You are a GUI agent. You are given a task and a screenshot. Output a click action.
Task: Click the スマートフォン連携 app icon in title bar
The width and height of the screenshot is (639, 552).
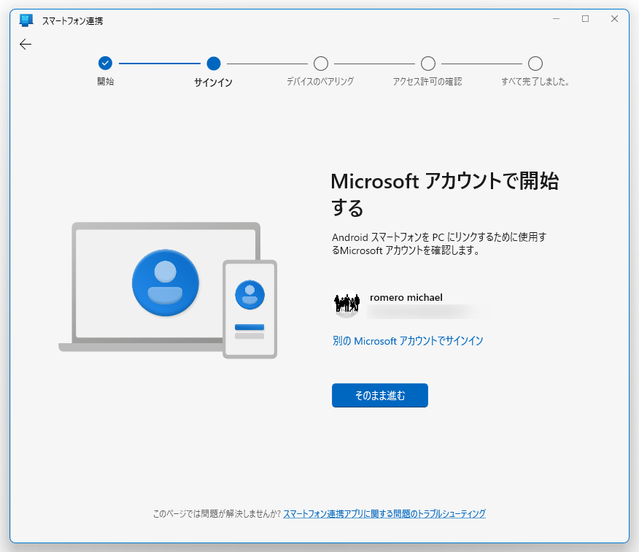(x=26, y=20)
